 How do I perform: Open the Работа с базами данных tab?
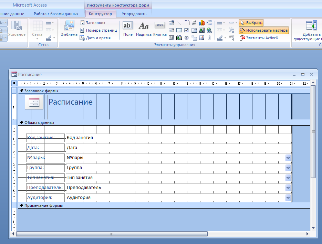pos(56,14)
